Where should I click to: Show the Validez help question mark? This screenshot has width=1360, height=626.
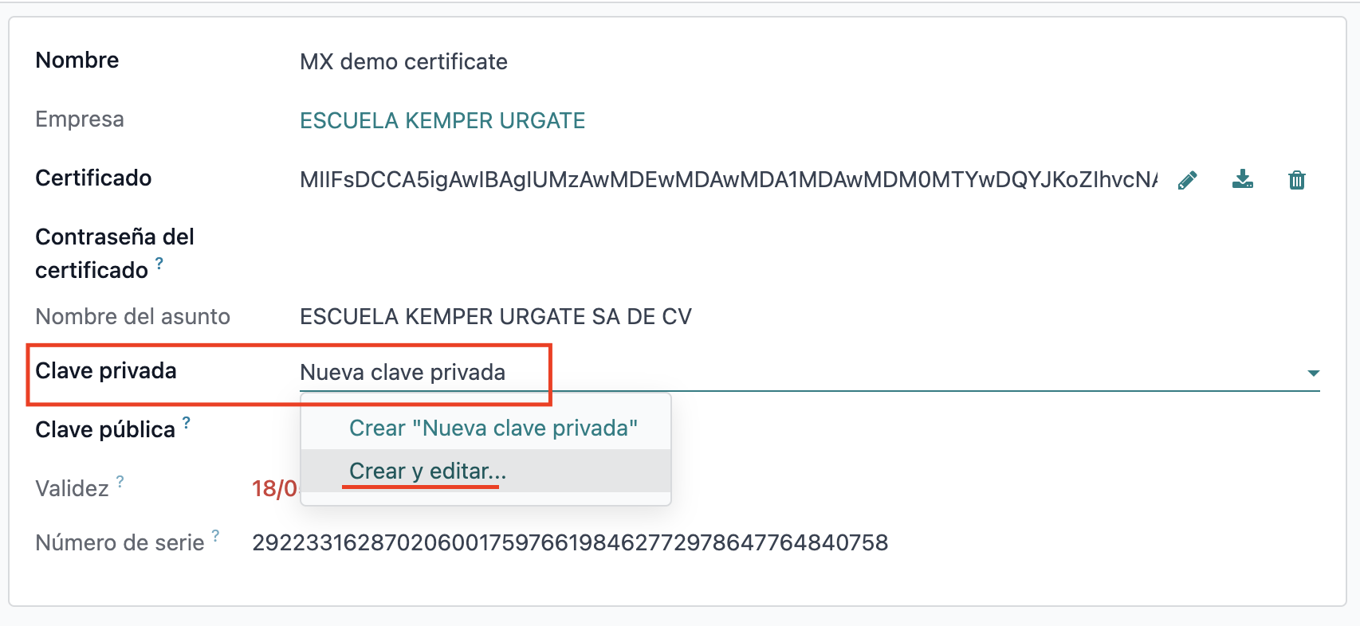(x=120, y=481)
